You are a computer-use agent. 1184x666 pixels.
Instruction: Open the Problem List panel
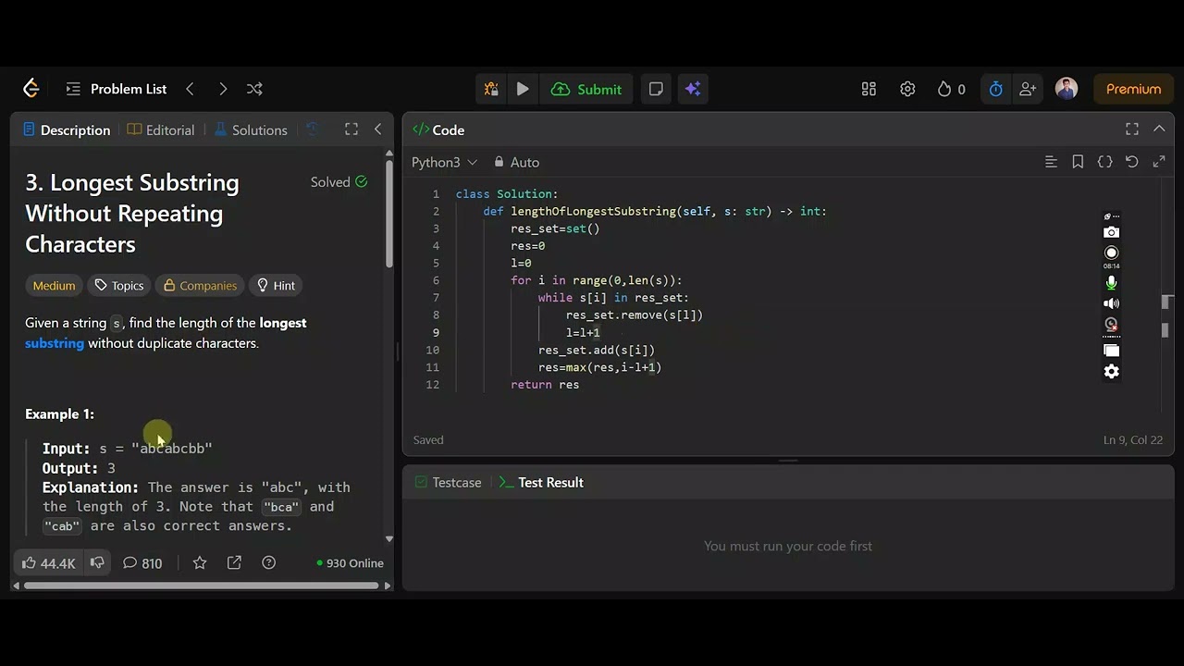[117, 89]
